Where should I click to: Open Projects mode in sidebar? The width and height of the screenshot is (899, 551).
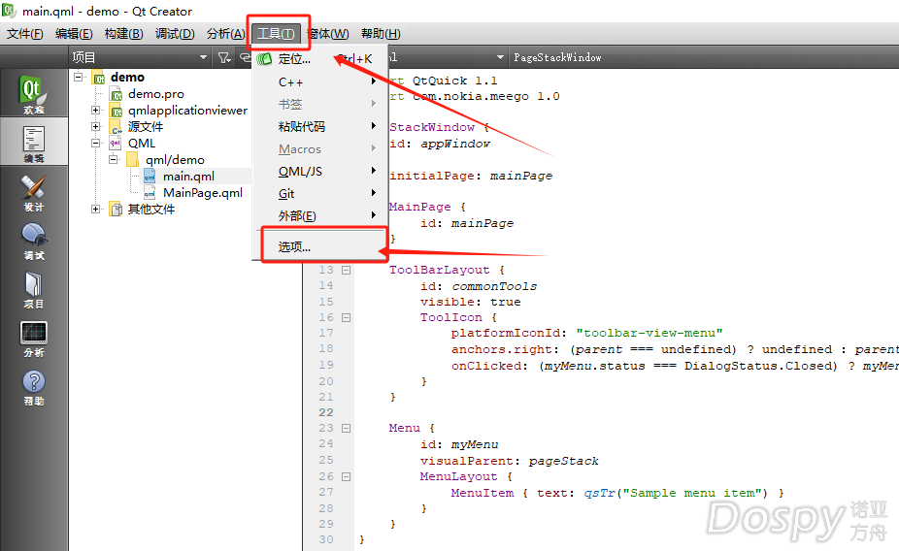point(33,288)
